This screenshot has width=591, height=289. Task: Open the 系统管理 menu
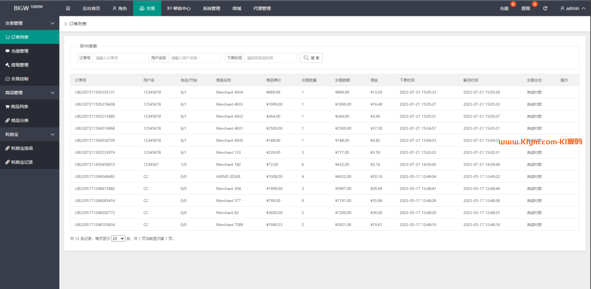click(211, 9)
